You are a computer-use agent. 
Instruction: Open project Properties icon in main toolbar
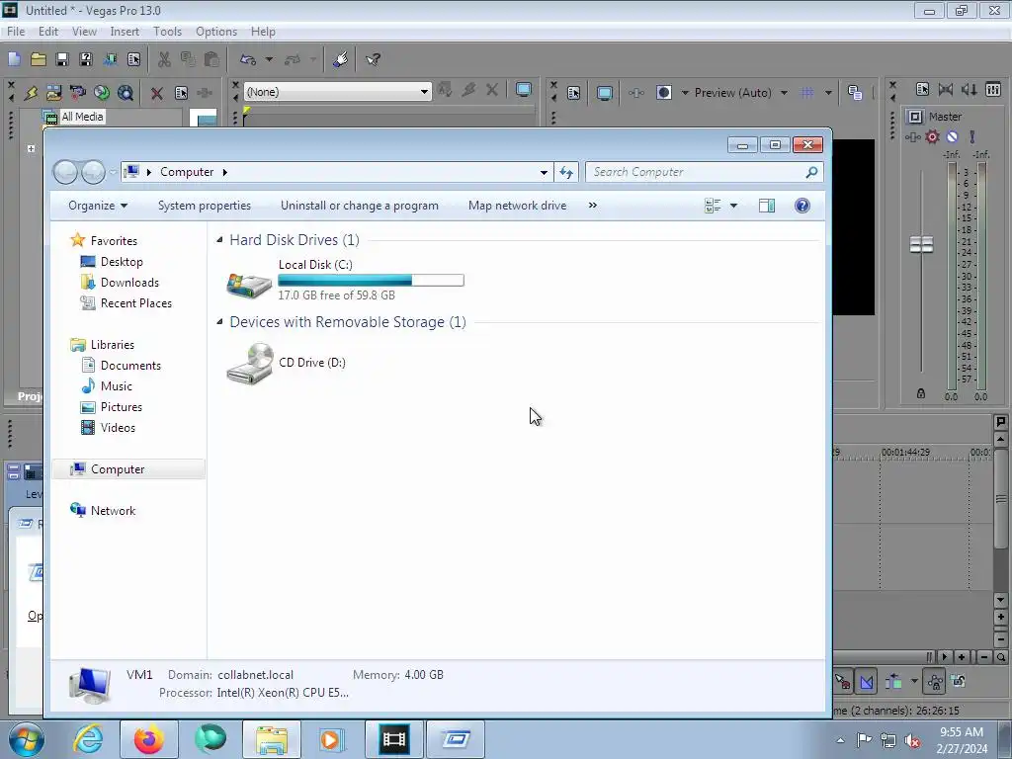(133, 59)
